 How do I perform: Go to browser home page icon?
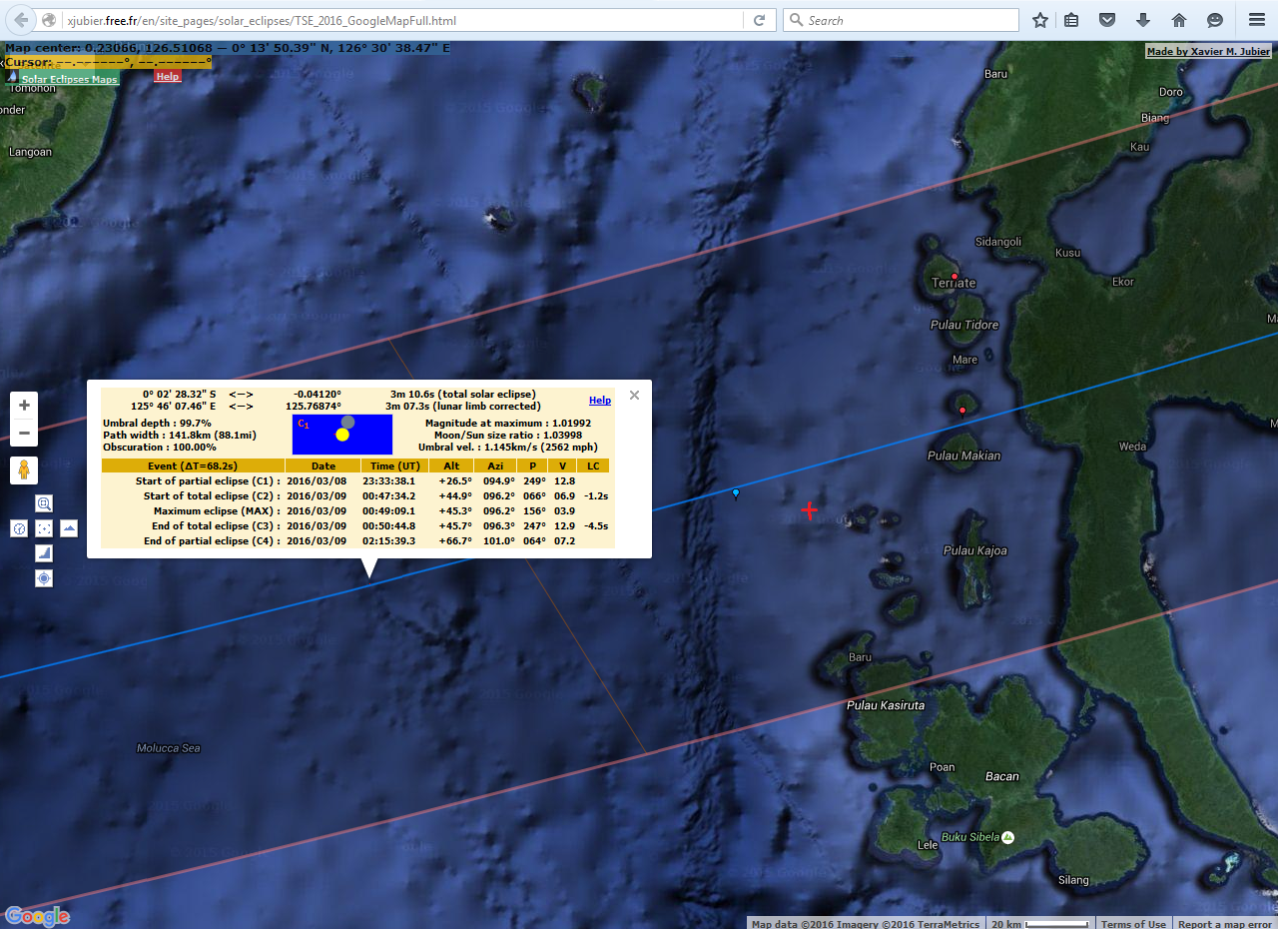(x=1179, y=20)
